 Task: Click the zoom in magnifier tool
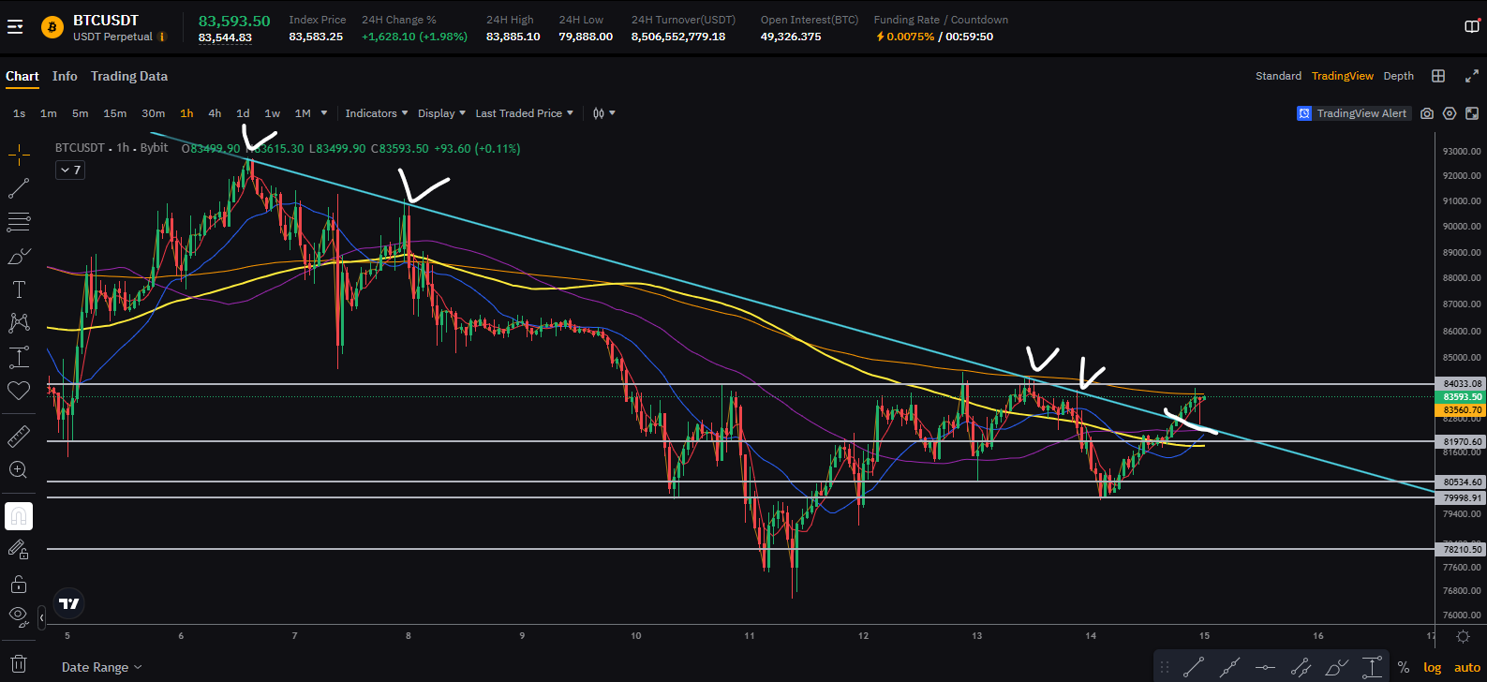tap(19, 470)
